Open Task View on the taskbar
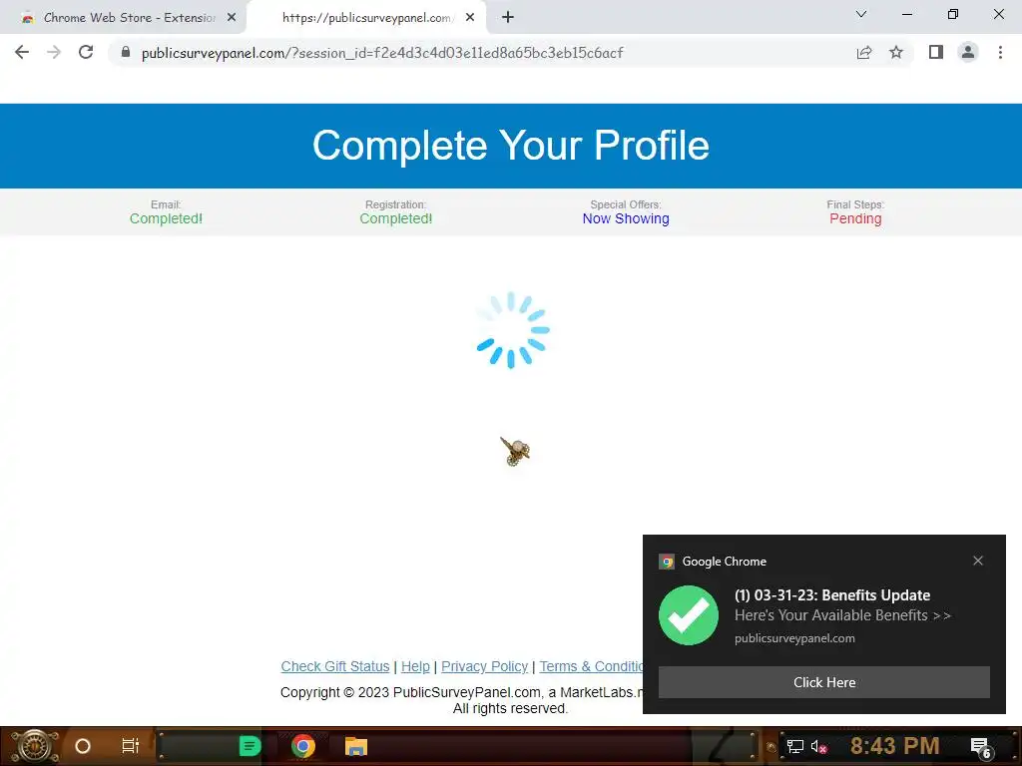Image resolution: width=1022 pixels, height=766 pixels. click(131, 746)
